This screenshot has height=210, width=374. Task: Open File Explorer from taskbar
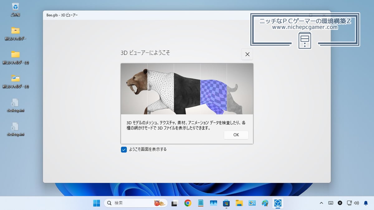point(239,203)
